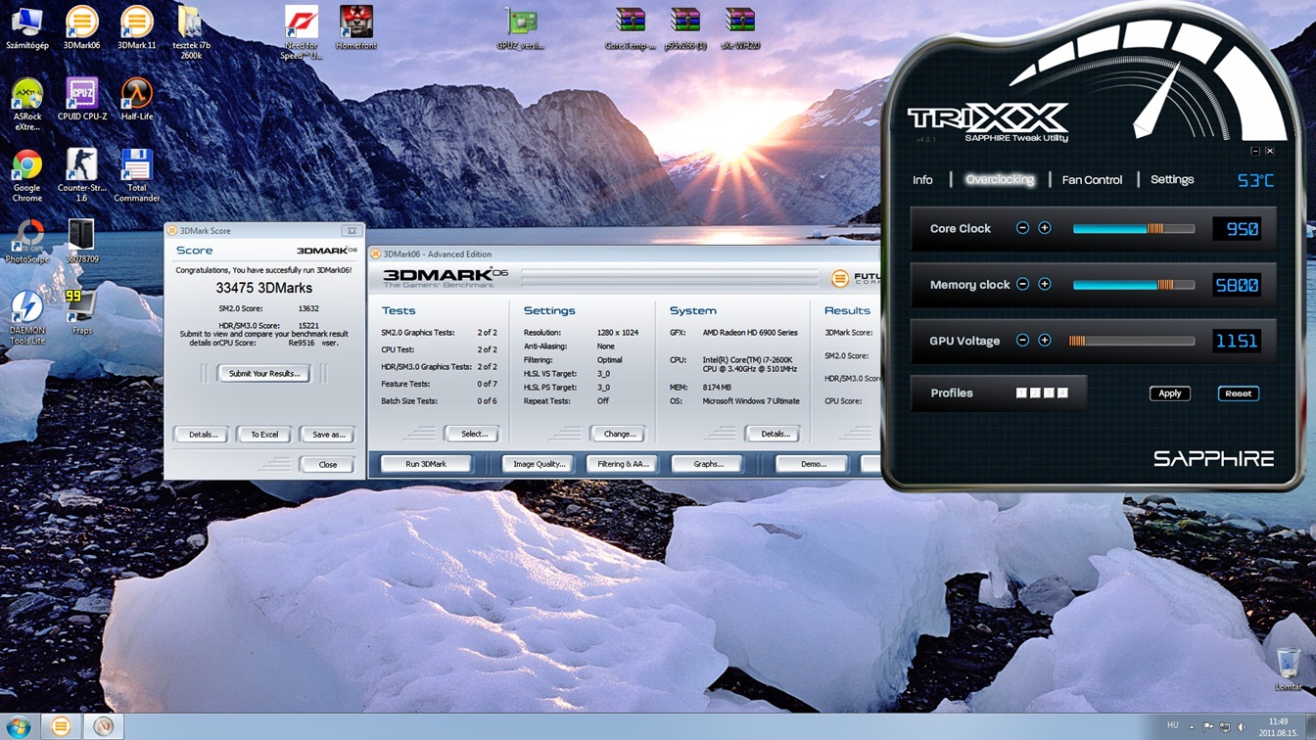Open System Details button in 3DMark06
Screen dimensions: 1316x740
tap(775, 434)
